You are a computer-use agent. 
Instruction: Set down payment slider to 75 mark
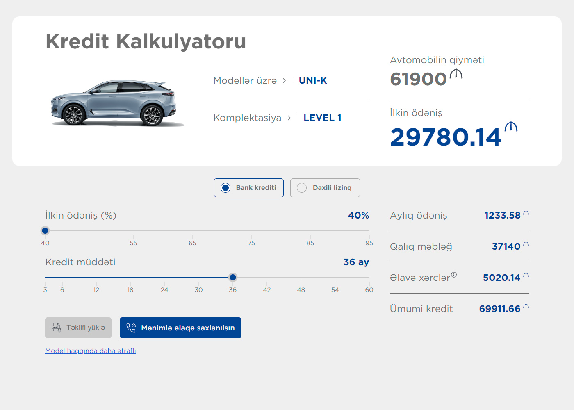[251, 231]
